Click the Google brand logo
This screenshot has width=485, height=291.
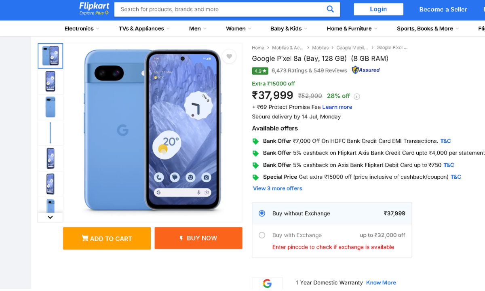coord(267,283)
